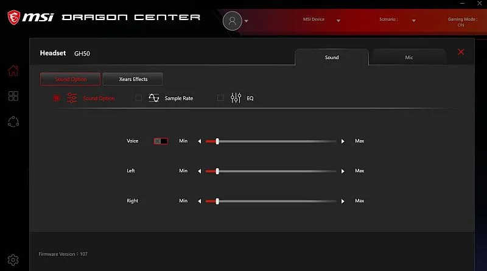This screenshot has height=271, width=487.
Task: Open the features grid icon in sidebar
Action: (x=13, y=96)
